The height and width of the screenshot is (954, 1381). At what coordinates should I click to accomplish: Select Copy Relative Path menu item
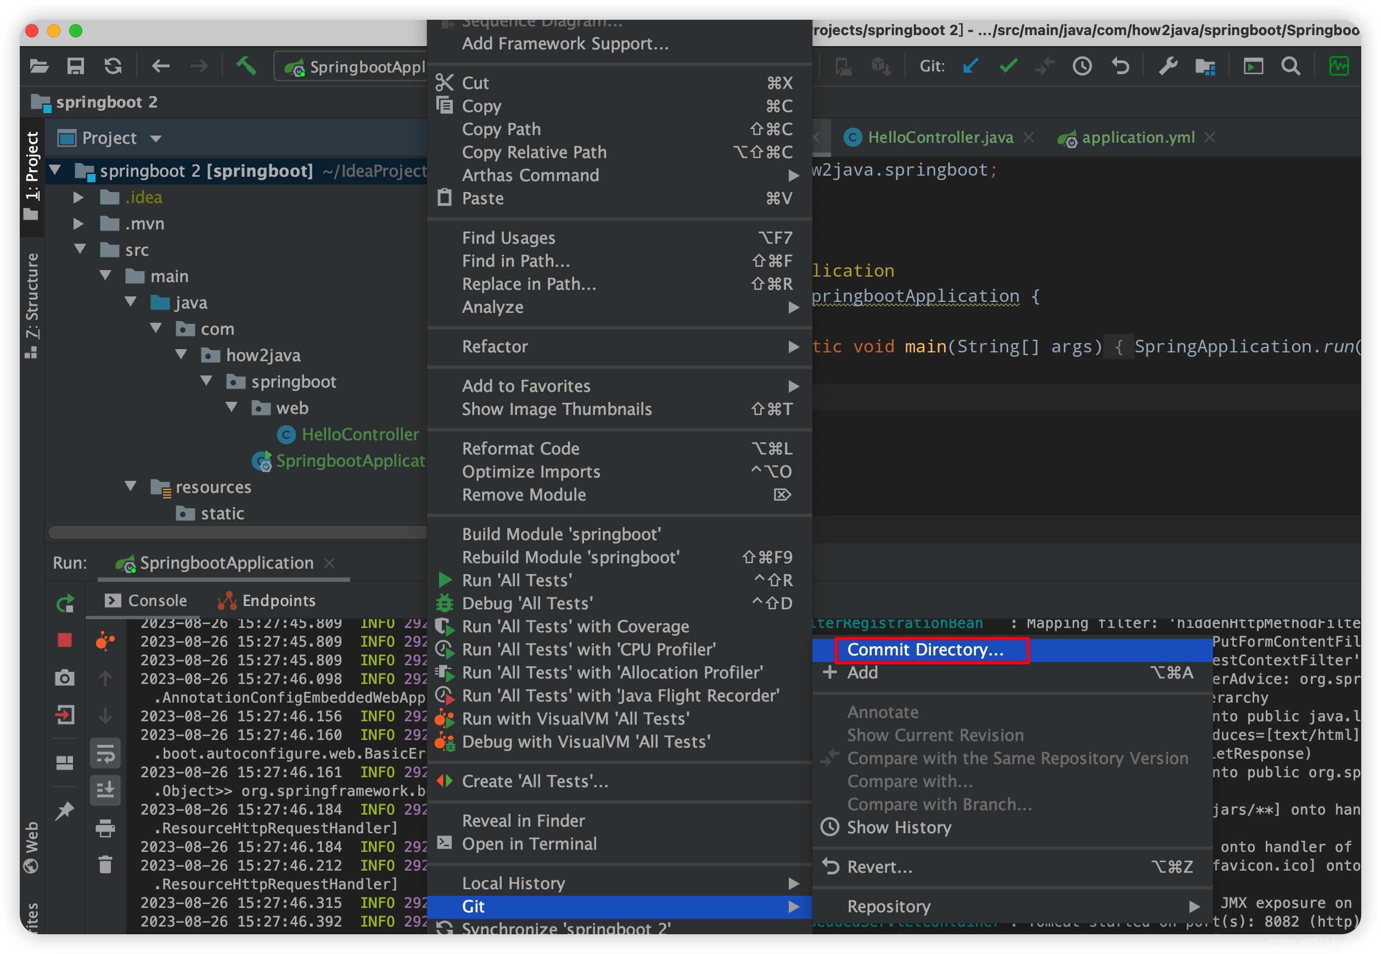[620, 153]
